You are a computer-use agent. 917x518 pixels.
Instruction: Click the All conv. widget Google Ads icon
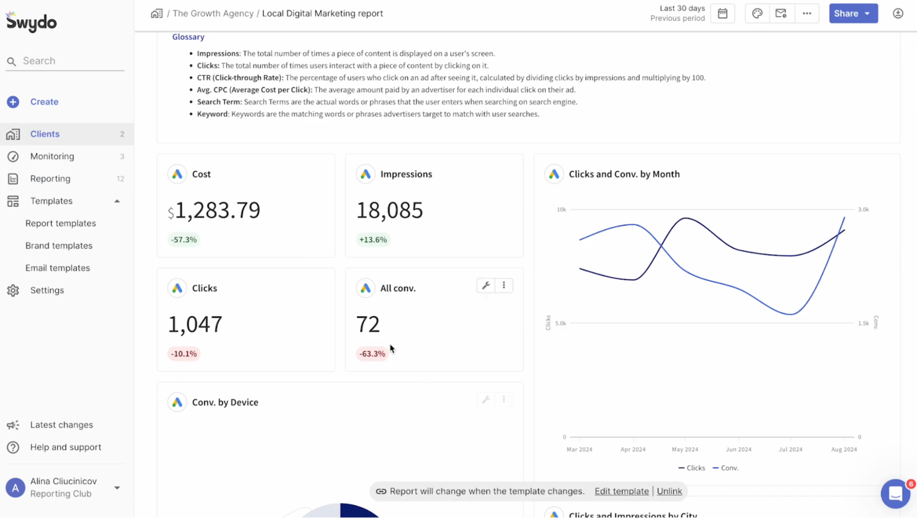(x=366, y=288)
